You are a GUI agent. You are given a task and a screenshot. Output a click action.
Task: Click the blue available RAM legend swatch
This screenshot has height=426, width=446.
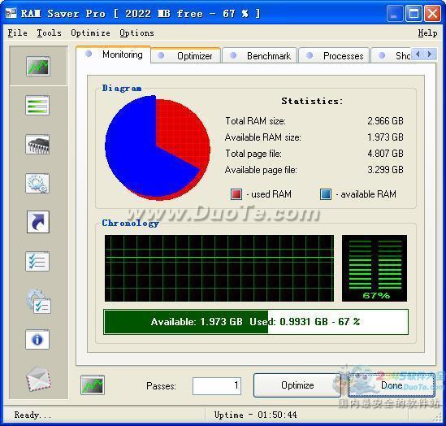(326, 194)
